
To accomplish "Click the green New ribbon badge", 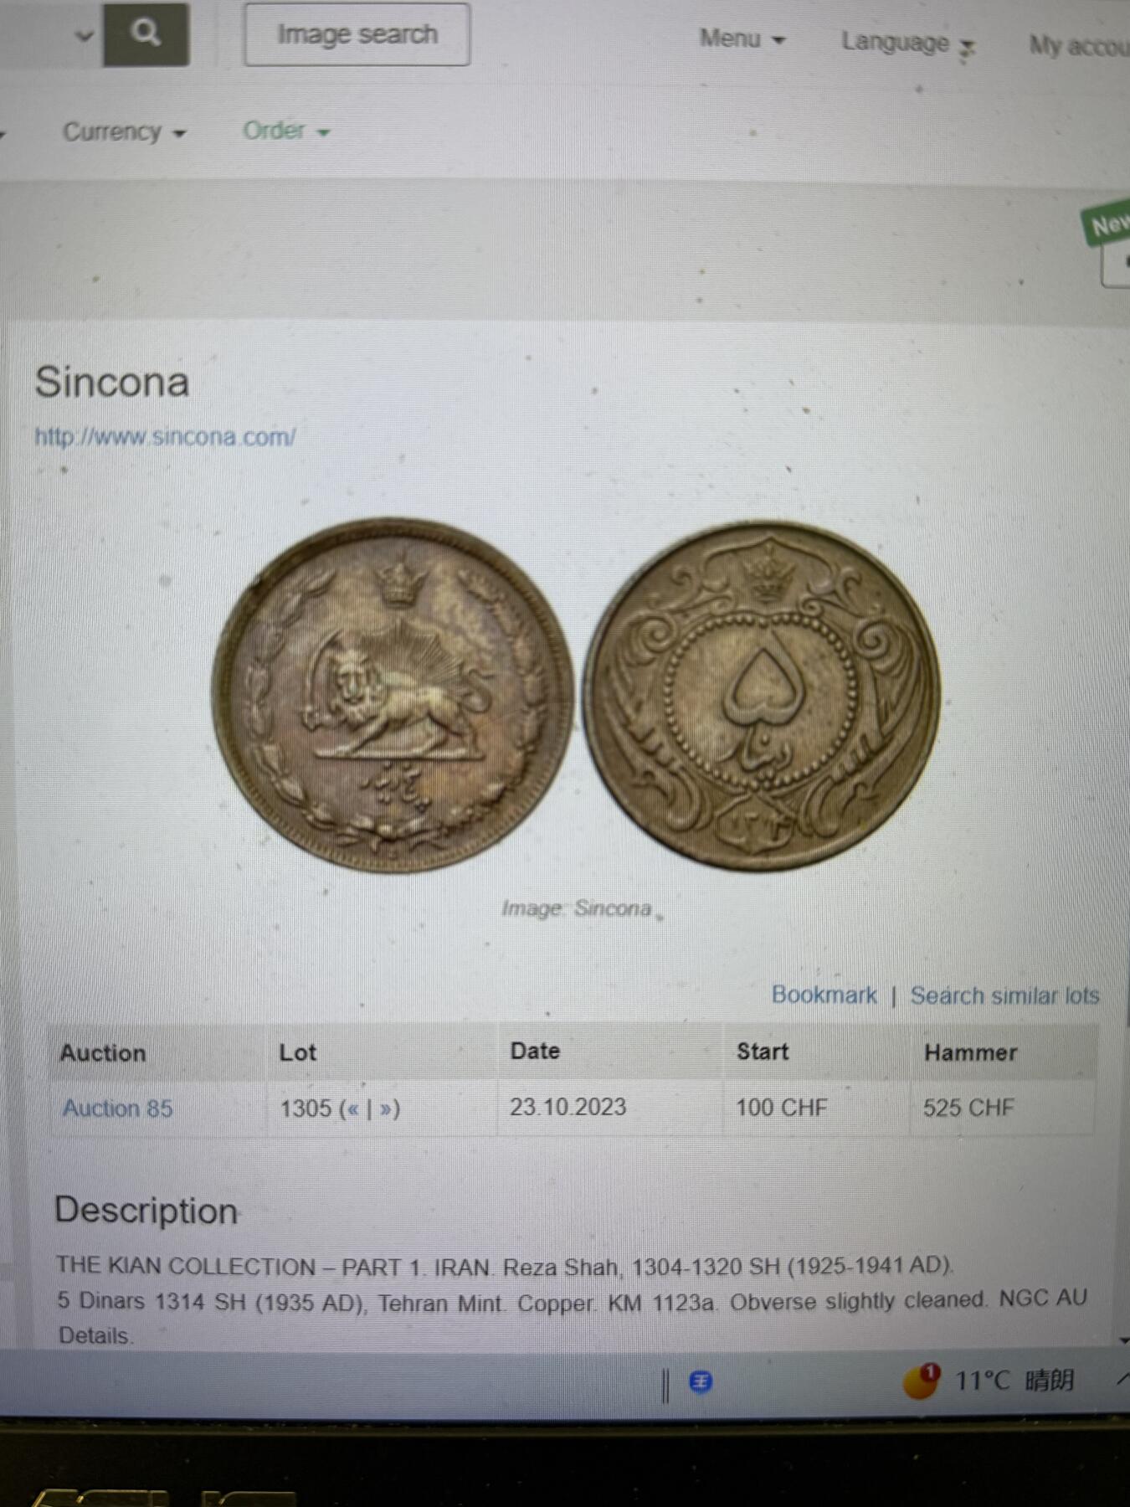I will pyautogui.click(x=1107, y=224).
